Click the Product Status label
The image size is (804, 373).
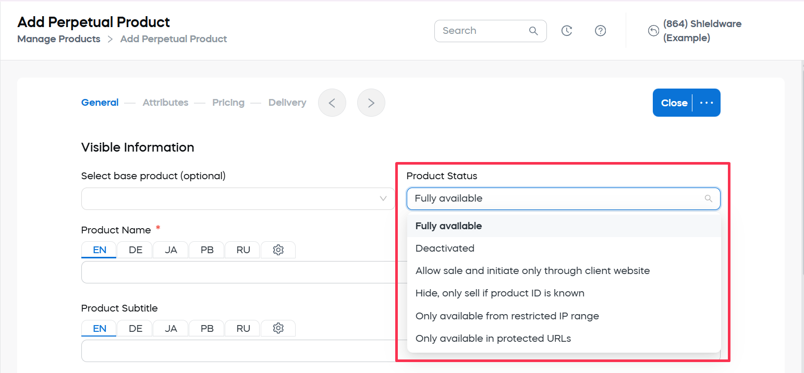(x=442, y=176)
